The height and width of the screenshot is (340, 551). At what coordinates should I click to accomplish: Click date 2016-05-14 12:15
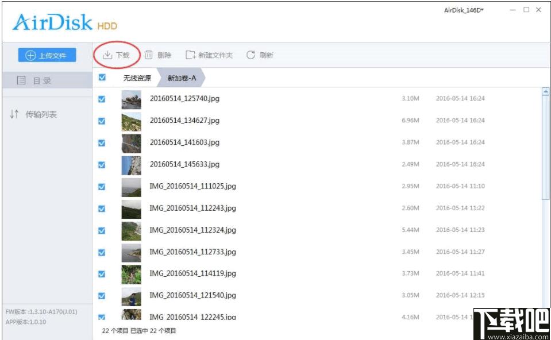[x=460, y=295]
